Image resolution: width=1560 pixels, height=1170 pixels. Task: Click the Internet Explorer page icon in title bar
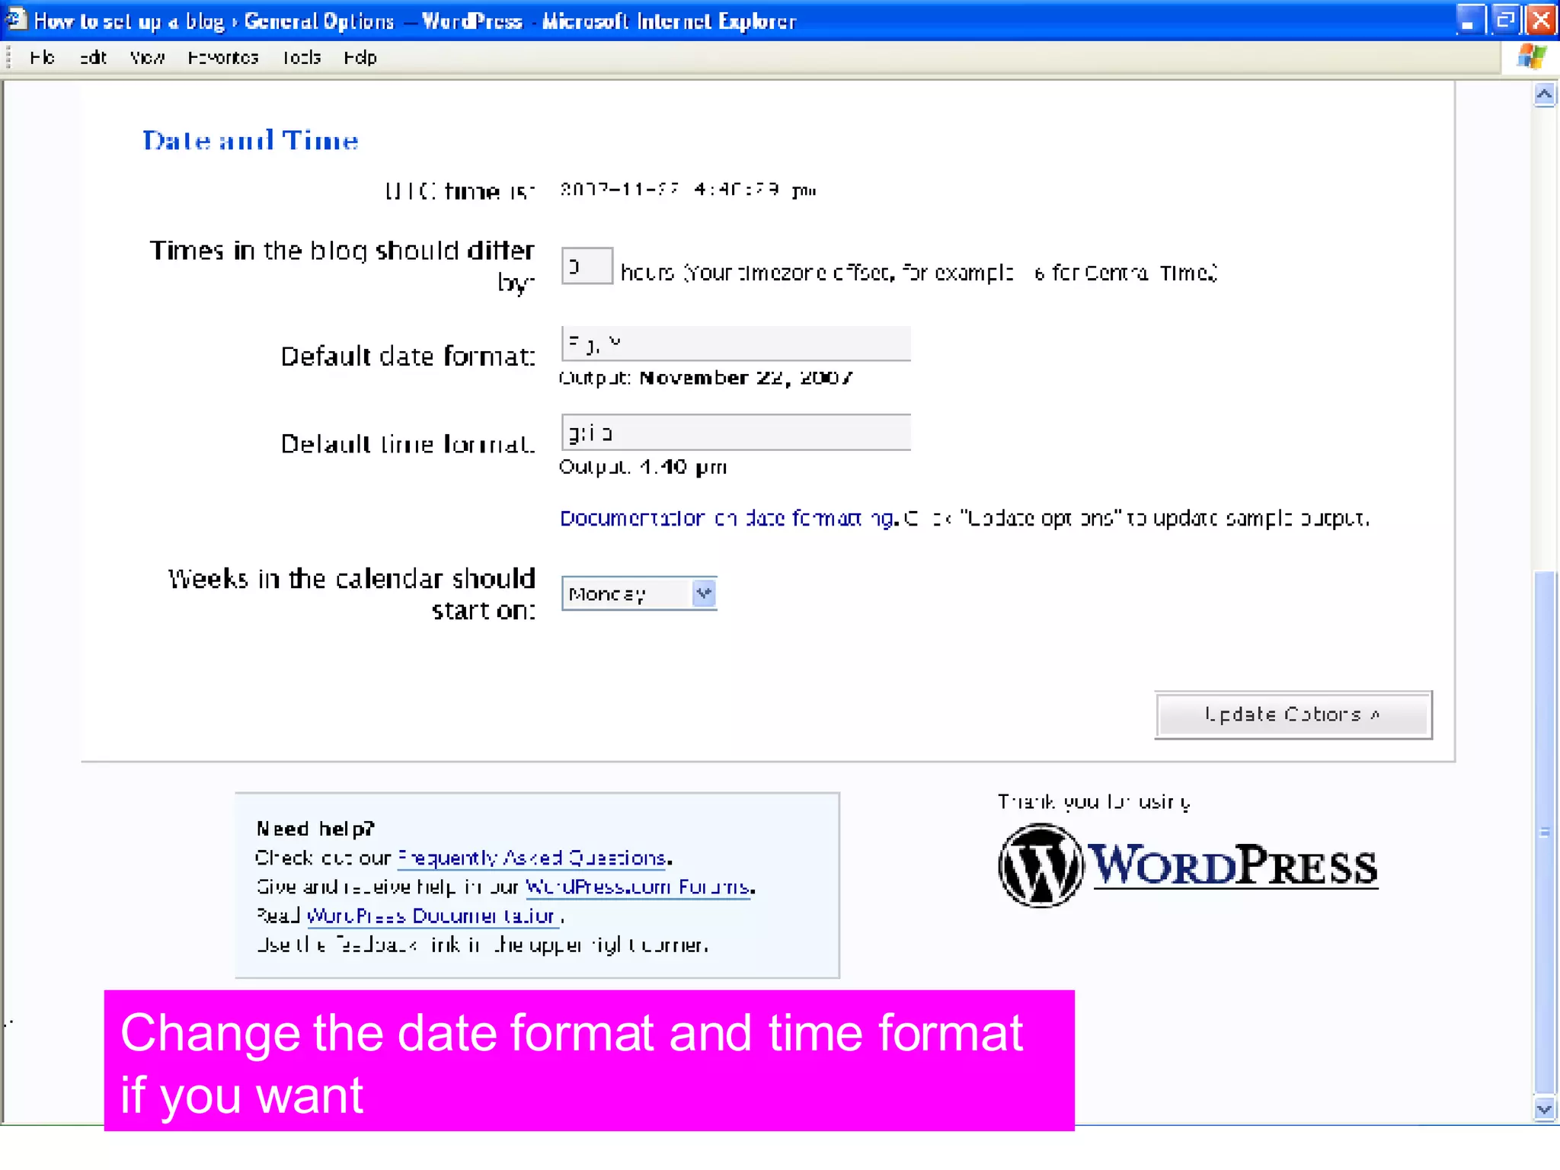17,20
